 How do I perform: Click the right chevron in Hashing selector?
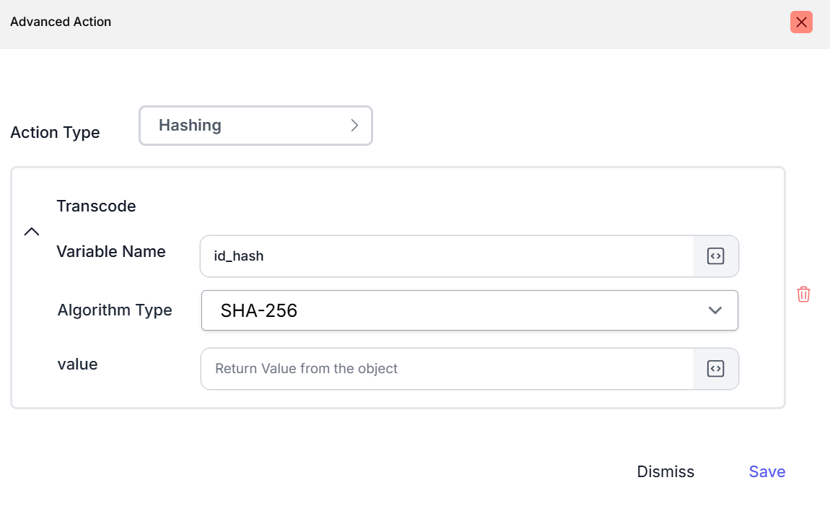point(354,126)
